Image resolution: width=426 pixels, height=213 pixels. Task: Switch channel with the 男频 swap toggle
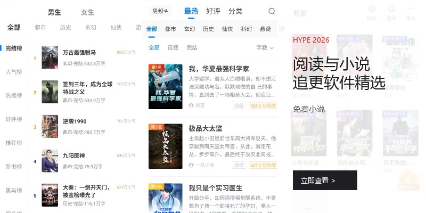[160, 11]
